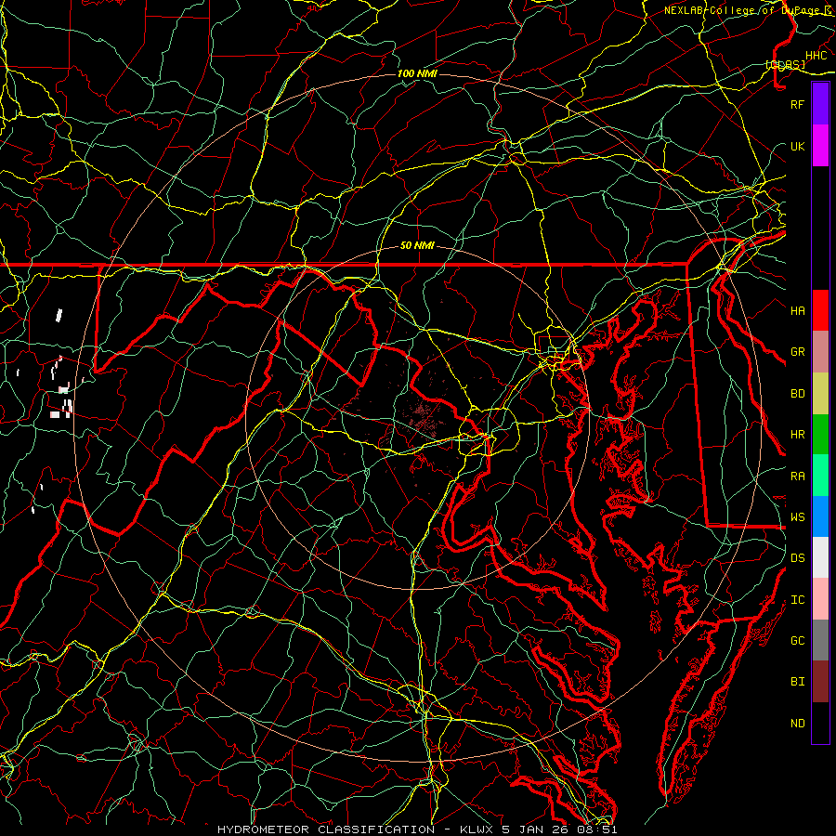The image size is (836, 836).
Task: Select the dusty pink GR legend swatch
Action: [820, 352]
